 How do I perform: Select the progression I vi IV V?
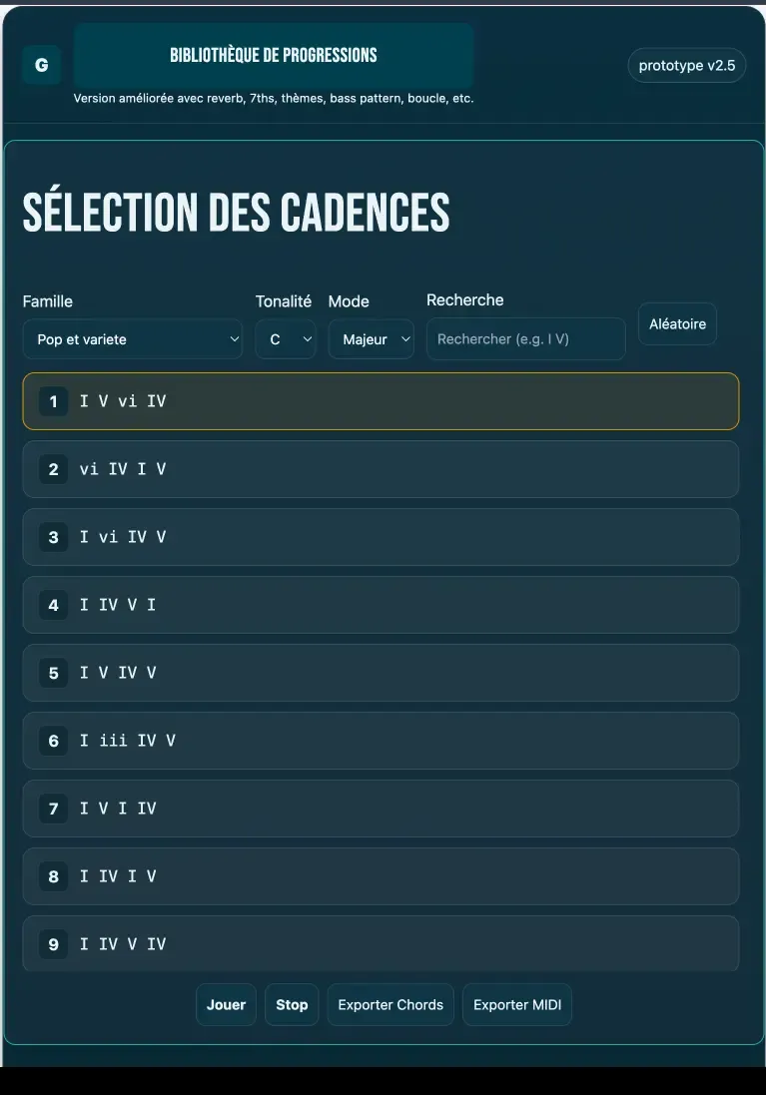tap(380, 537)
